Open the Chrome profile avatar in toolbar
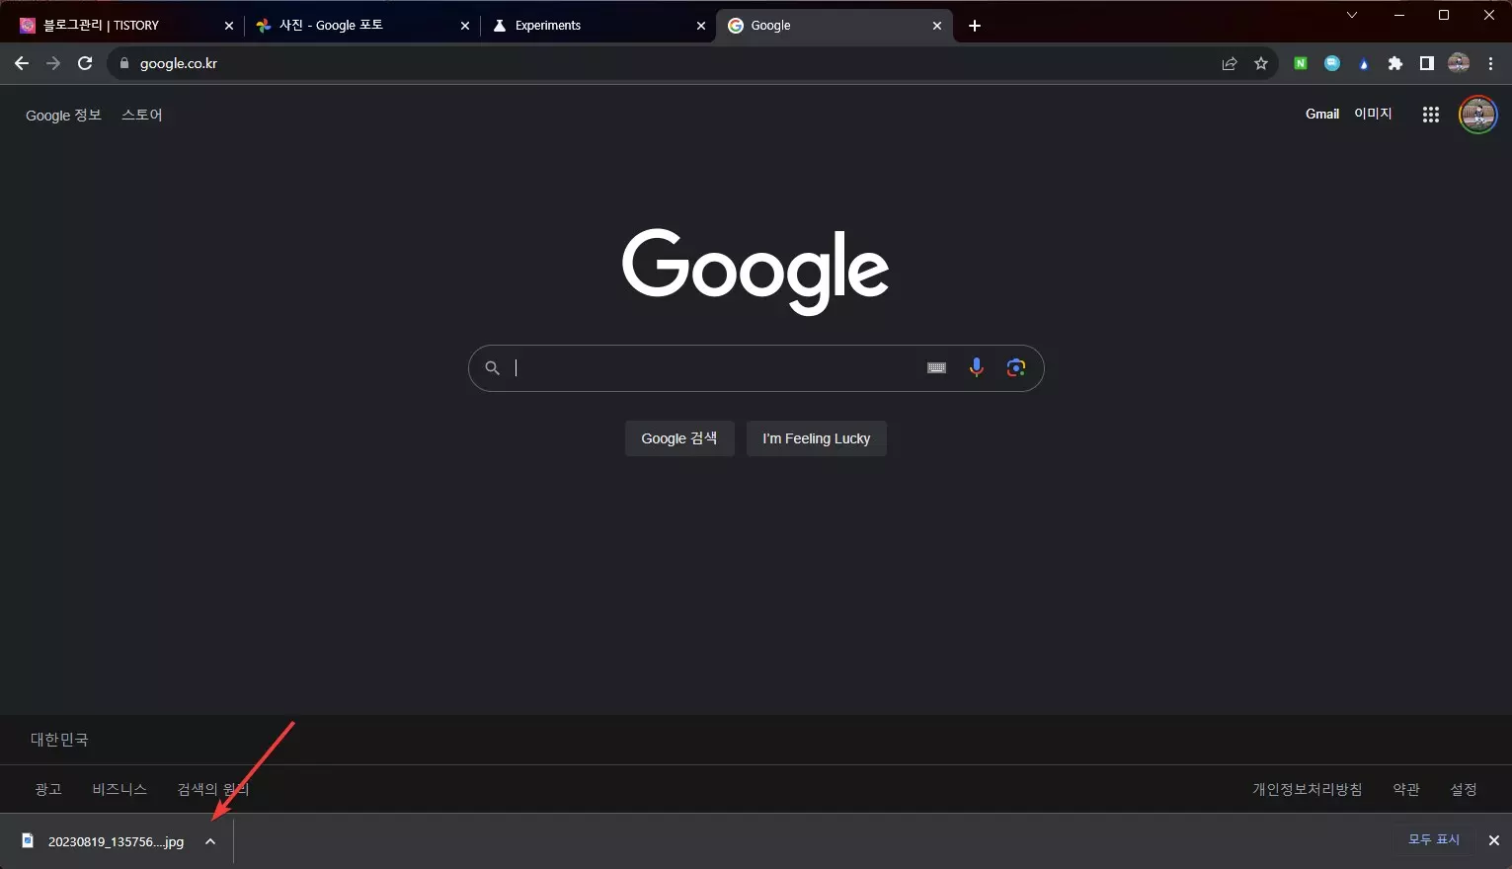This screenshot has width=1512, height=869. click(x=1459, y=63)
